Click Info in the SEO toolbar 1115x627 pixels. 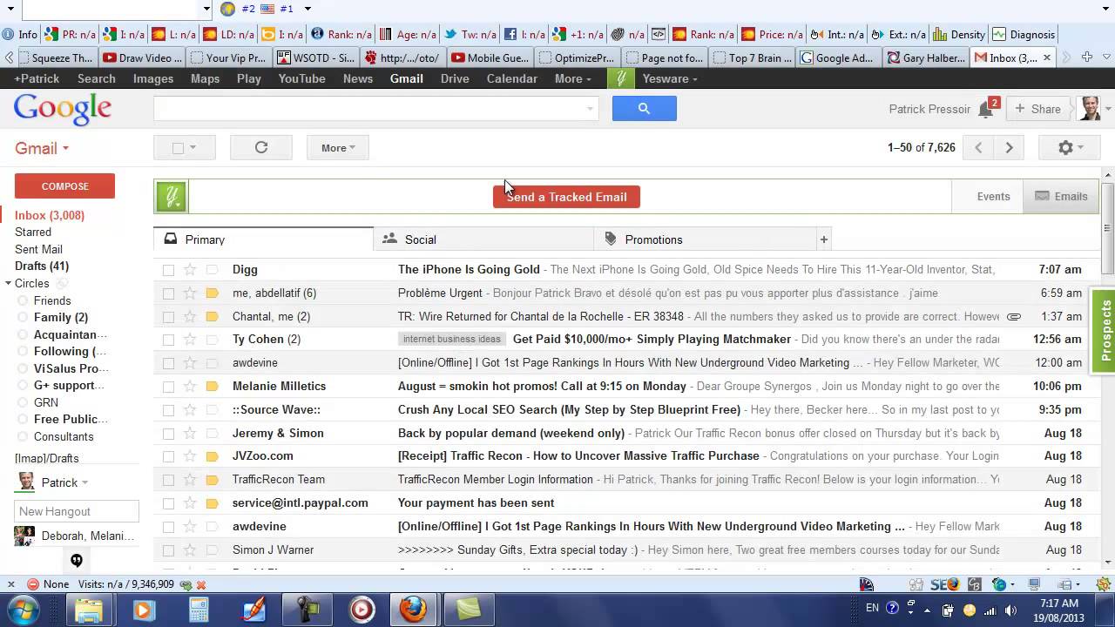tap(20, 35)
